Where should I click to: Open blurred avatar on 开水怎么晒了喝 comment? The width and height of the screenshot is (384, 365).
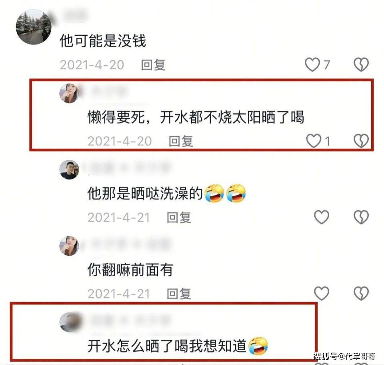coord(70,322)
